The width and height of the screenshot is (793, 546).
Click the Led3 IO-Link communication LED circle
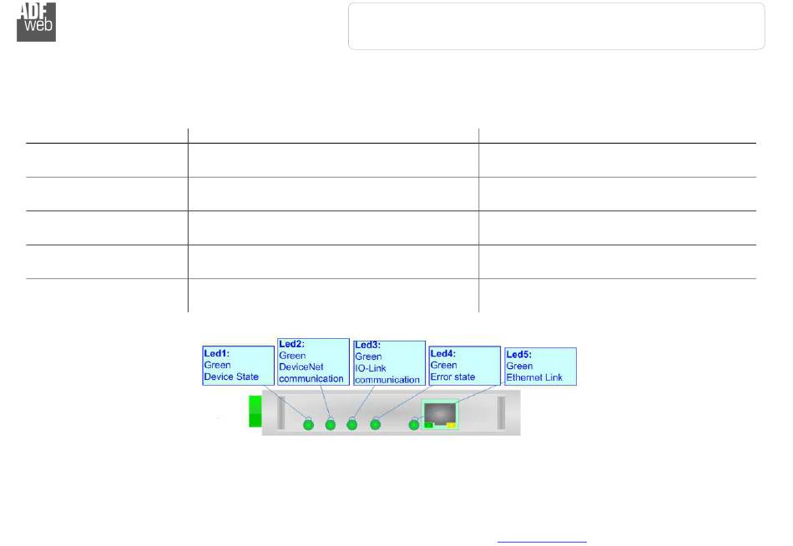pos(352,425)
